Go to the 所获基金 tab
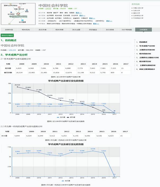Viewport: 160px width, 187px height. [x=92, y=30]
